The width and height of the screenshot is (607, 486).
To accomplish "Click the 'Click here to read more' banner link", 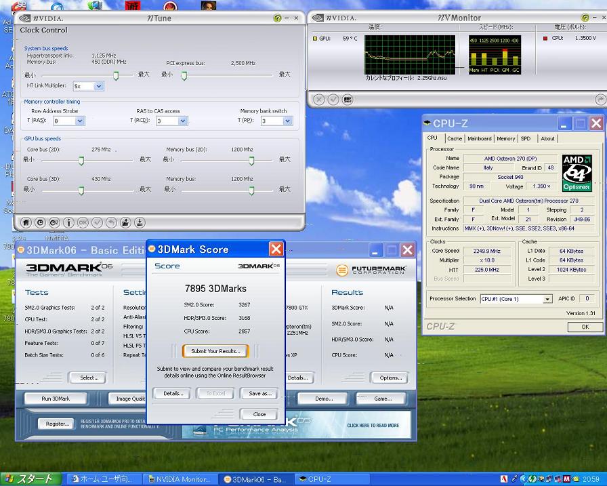I will [373, 425].
